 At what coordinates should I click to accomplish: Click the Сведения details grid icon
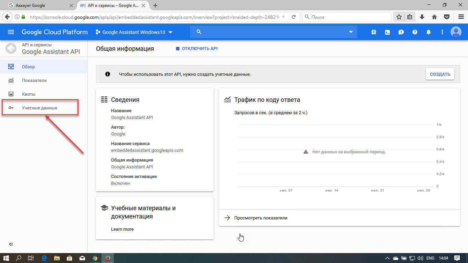(104, 100)
